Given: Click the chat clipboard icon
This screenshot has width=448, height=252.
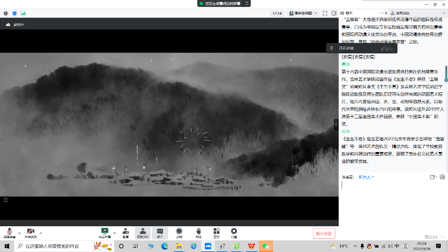Looking at the screenshot, I should tap(442, 177).
